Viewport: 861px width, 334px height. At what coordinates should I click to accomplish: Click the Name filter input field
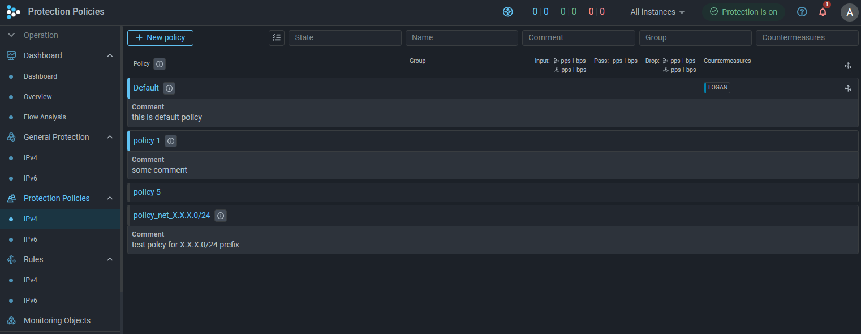click(x=462, y=38)
